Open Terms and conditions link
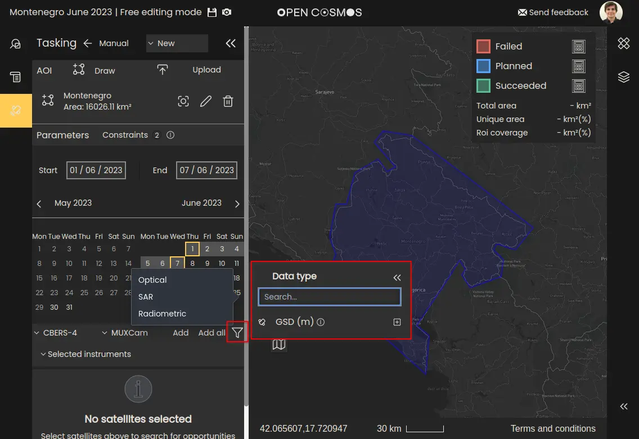Screen dimensions: 639x439 tap(552, 428)
